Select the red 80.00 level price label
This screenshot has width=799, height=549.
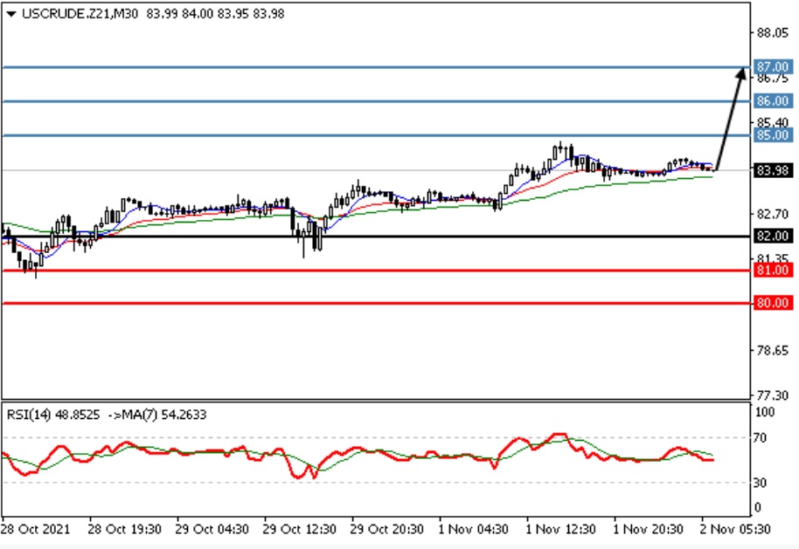click(773, 303)
